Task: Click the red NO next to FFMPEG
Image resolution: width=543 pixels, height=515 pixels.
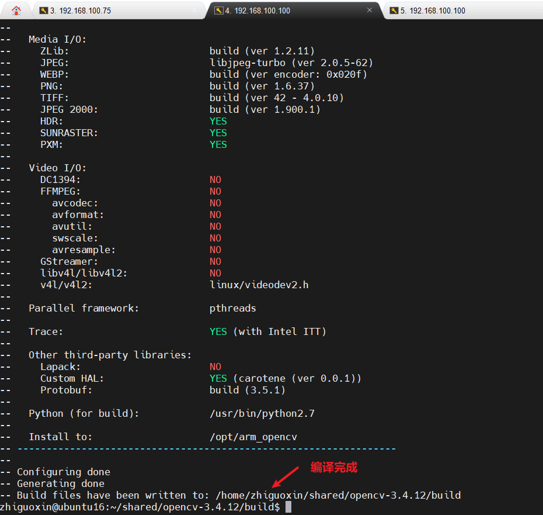Action: 215,191
